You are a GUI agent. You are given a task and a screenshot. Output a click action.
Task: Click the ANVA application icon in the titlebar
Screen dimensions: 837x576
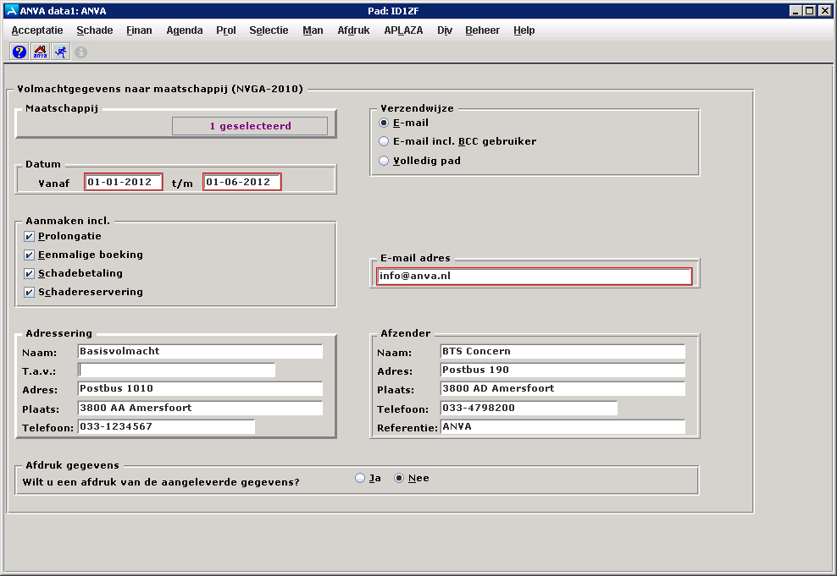click(x=11, y=10)
